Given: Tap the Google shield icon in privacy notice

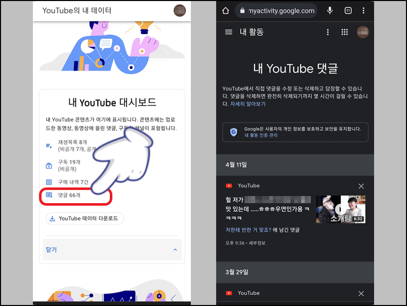Looking at the screenshot, I should 233,132.
